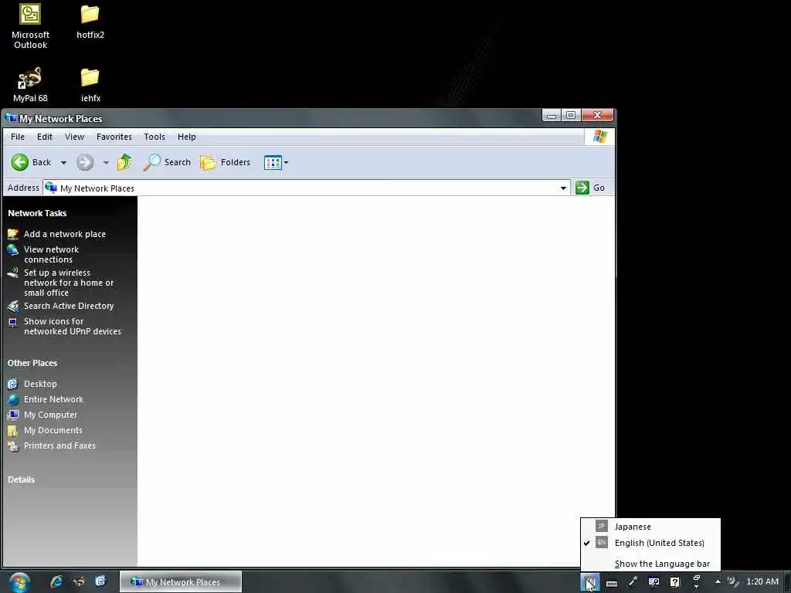Go to Desktop in Other Places

40,384
